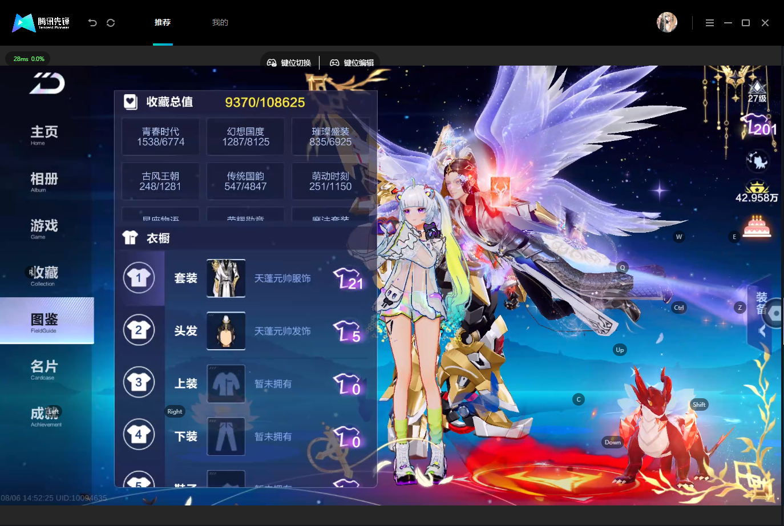Open 游戏 Game in the sidebar
This screenshot has width=784, height=526.
click(44, 228)
